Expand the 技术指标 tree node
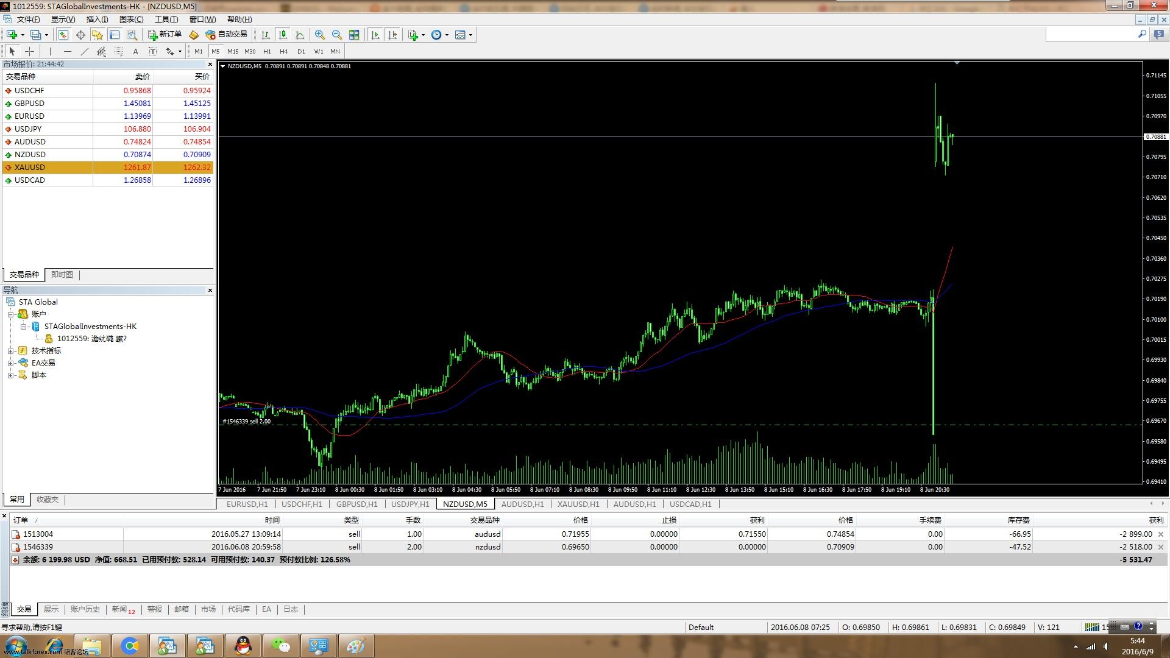Image resolution: width=1170 pixels, height=658 pixels. coord(10,351)
